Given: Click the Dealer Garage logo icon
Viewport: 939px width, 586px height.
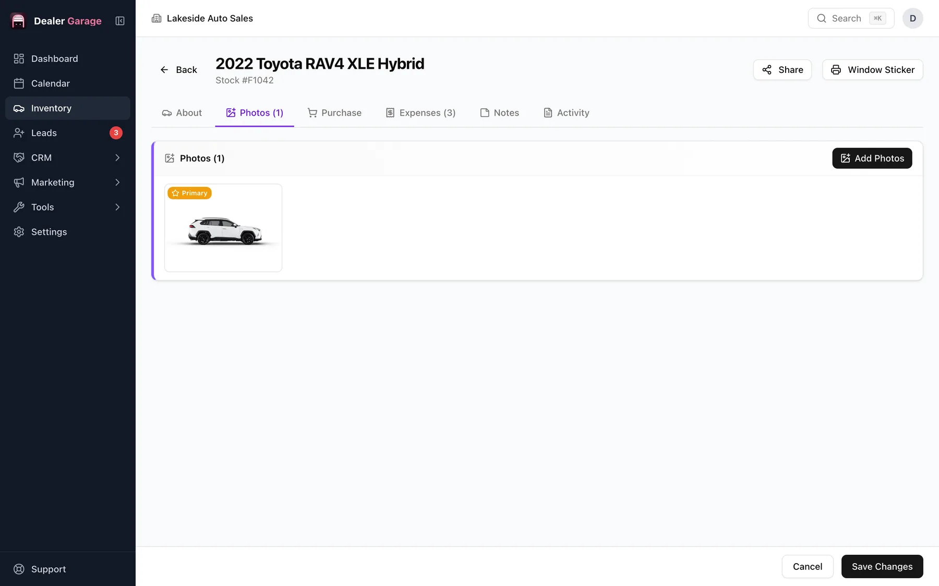Looking at the screenshot, I should pos(18,21).
